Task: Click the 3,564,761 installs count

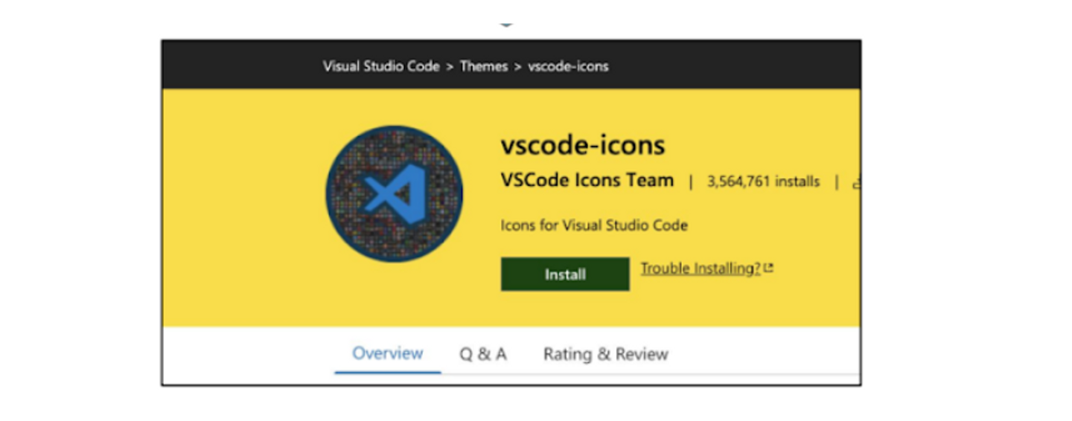Action: pyautogui.click(x=763, y=181)
